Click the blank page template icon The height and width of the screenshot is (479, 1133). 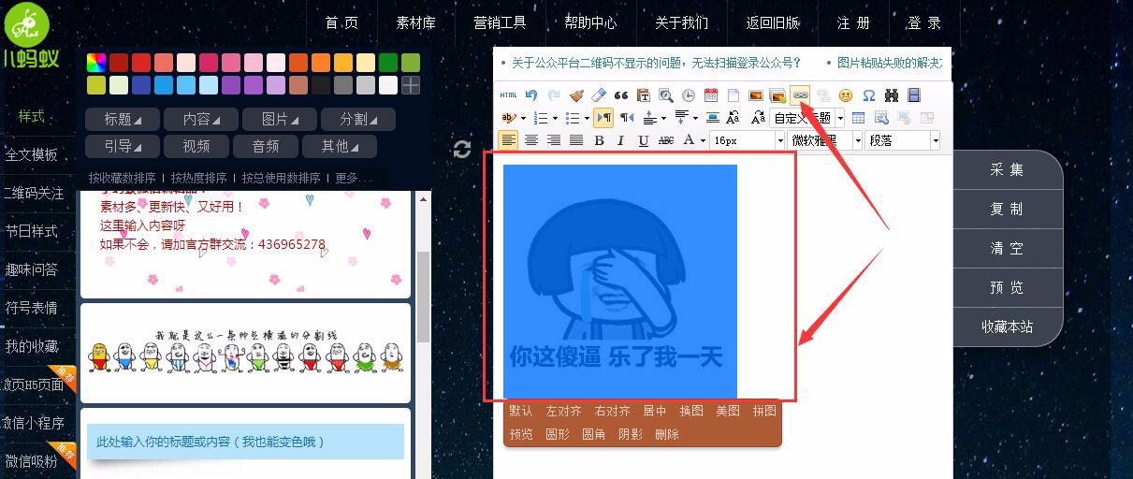click(x=734, y=95)
